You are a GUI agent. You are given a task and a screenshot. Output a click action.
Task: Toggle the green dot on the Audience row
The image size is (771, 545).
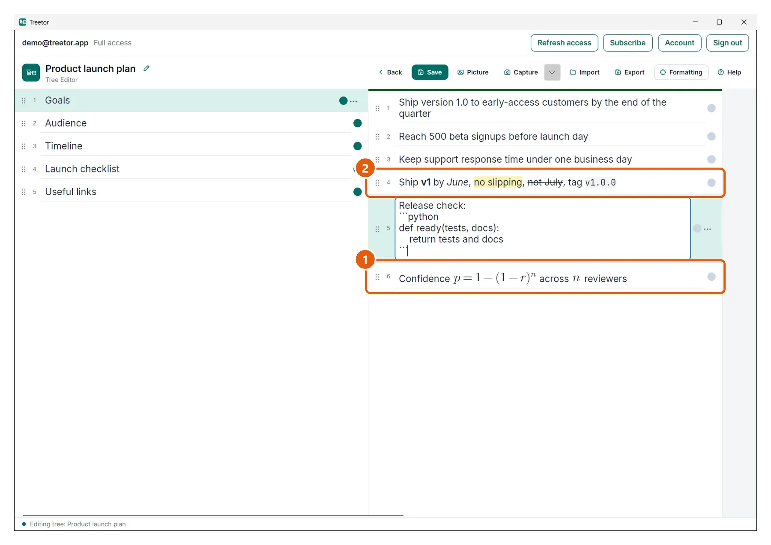tap(358, 123)
